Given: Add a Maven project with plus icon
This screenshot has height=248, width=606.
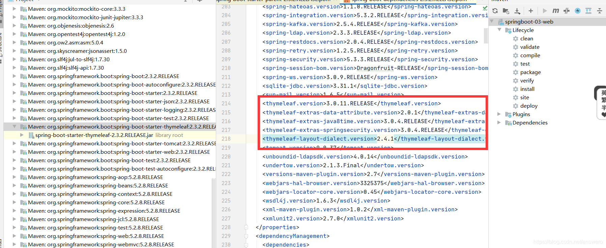Looking at the screenshot, I should click(531, 11).
